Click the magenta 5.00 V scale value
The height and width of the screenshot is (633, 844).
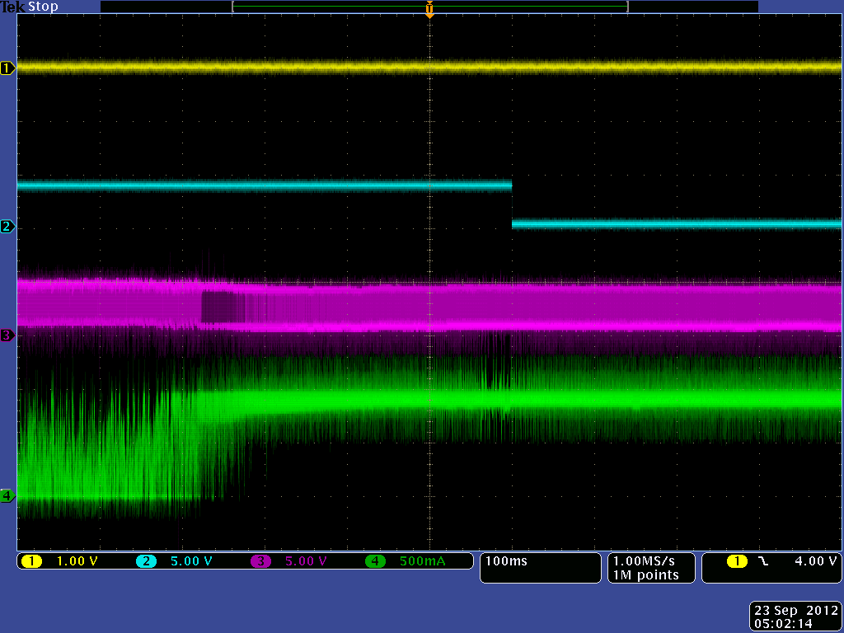coord(307,561)
